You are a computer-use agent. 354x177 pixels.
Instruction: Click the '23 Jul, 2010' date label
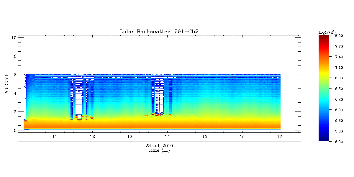(x=159, y=145)
